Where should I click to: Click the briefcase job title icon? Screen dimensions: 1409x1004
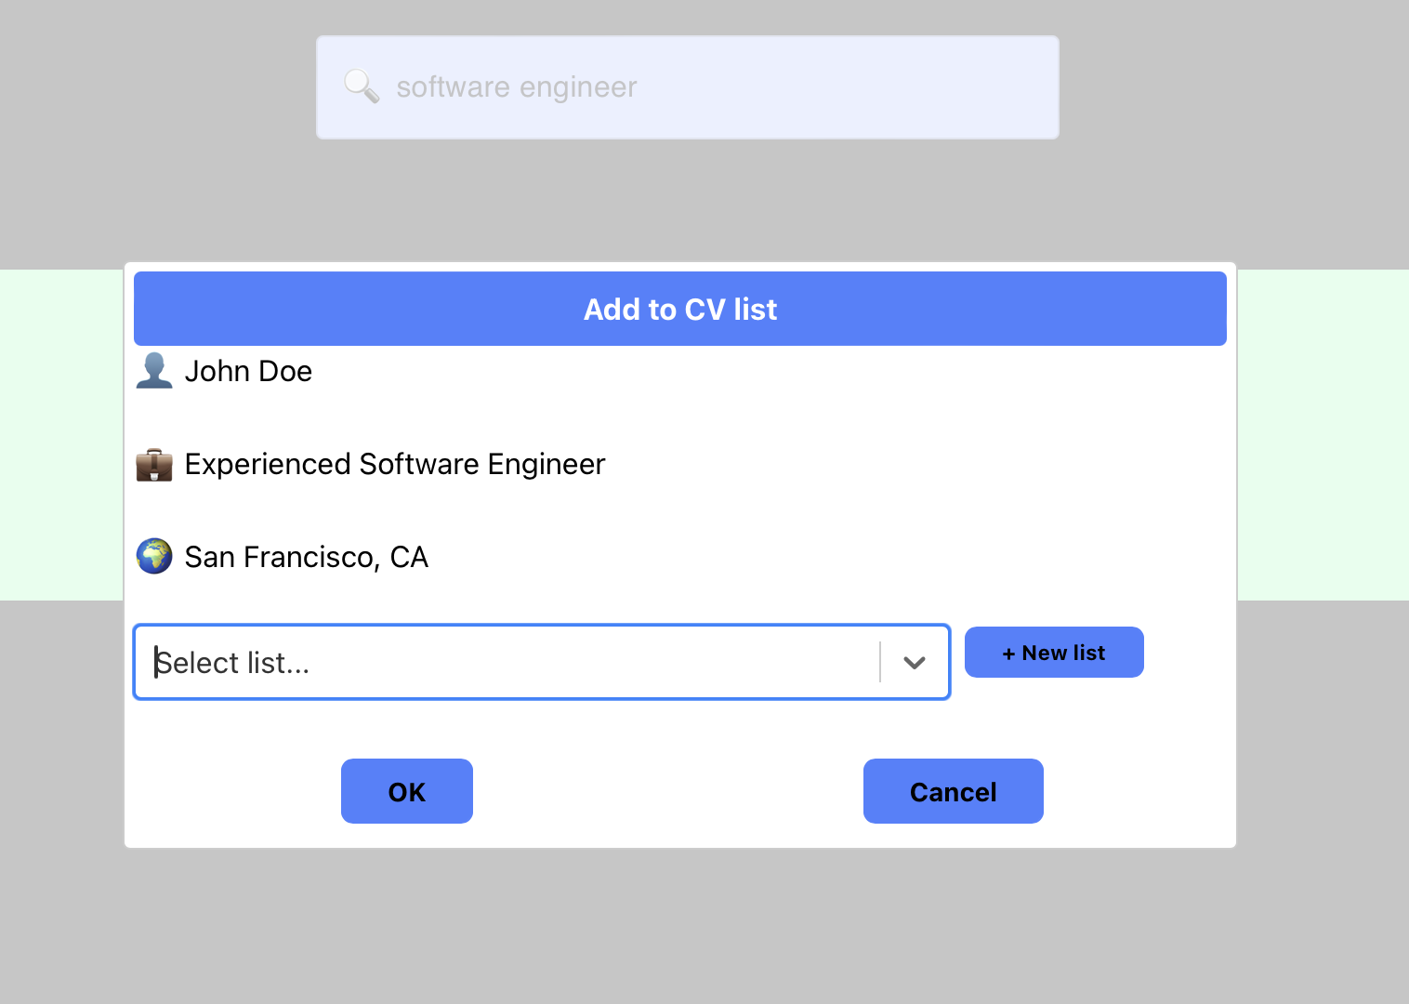[x=154, y=464]
